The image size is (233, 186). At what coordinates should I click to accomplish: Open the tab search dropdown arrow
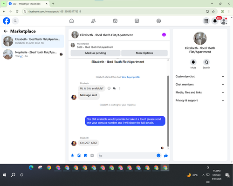pyautogui.click(x=4, y=4)
